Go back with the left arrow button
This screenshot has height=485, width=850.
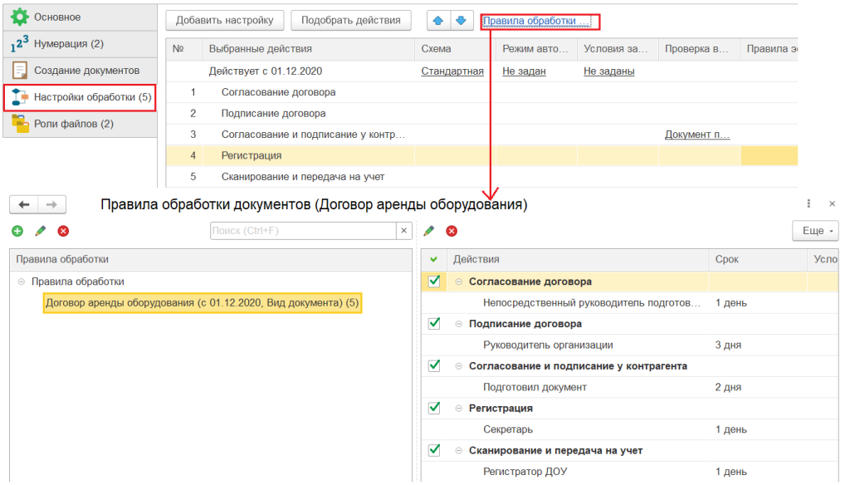coord(24,204)
